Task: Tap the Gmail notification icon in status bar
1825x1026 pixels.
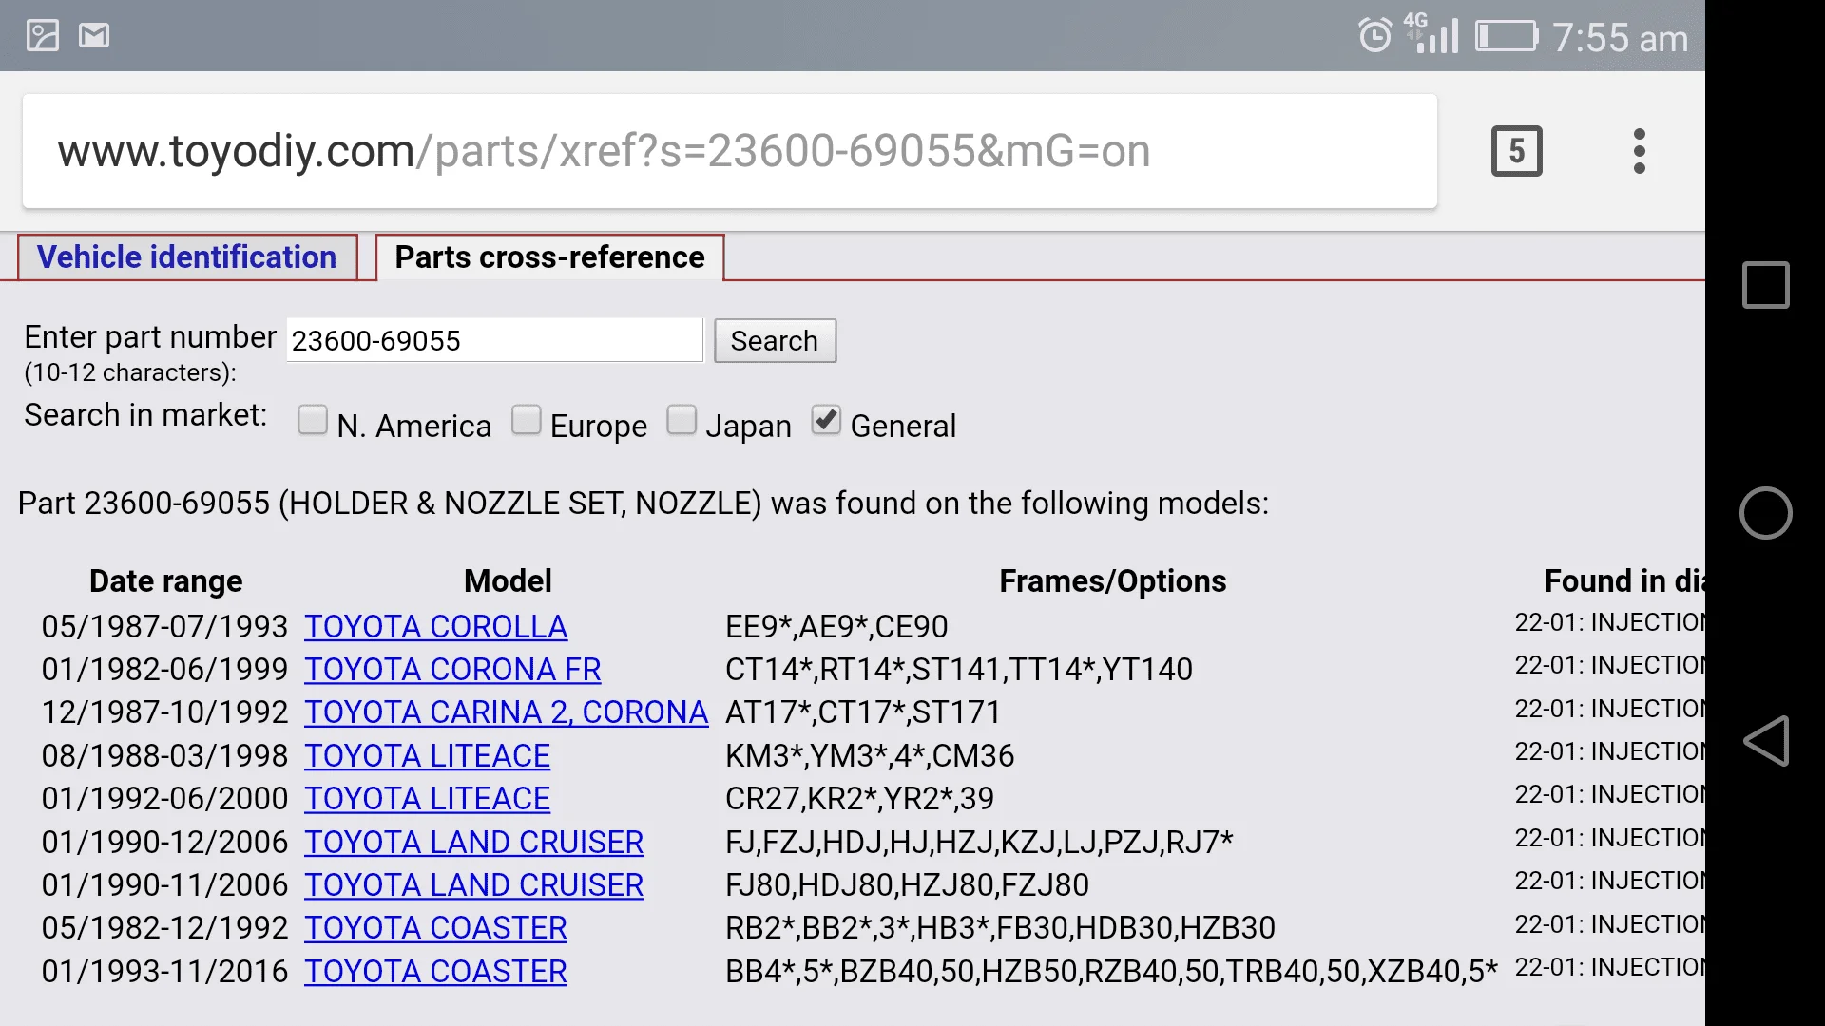Action: pyautogui.click(x=94, y=36)
